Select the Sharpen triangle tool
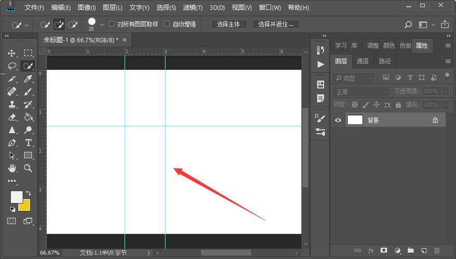 pos(11,130)
